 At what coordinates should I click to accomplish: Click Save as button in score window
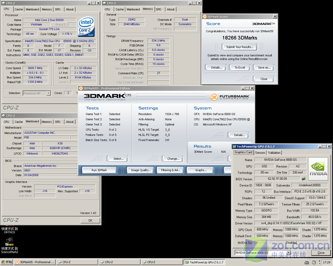click(x=264, y=68)
